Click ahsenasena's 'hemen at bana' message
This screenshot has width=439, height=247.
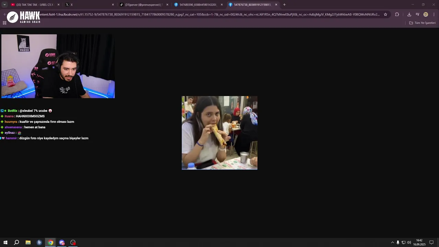click(23, 127)
